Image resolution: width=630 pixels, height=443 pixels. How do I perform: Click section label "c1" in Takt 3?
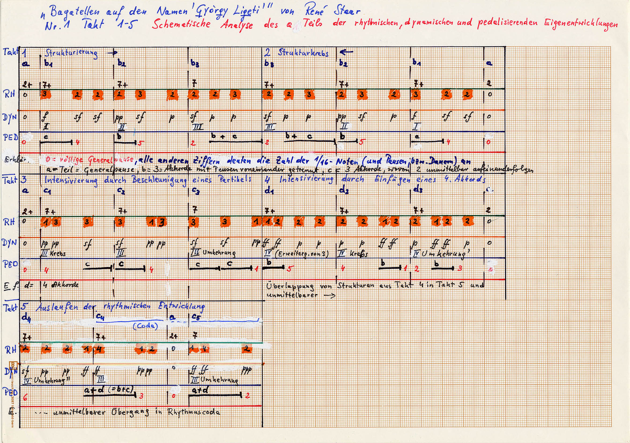click(x=47, y=190)
